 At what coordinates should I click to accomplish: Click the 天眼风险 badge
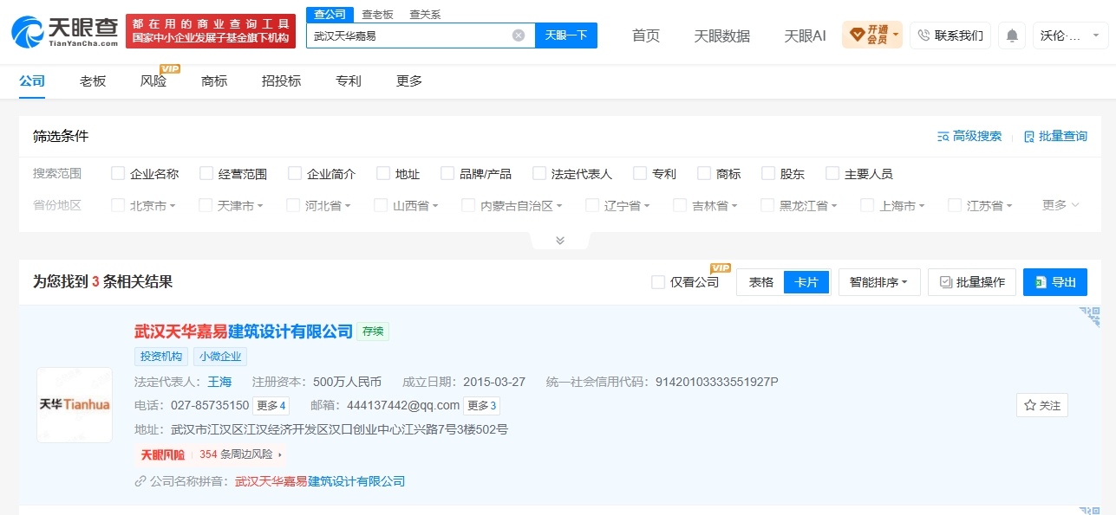(163, 454)
